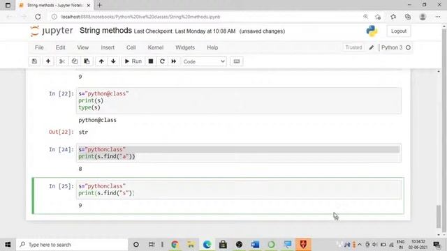
Task: Open the File menu
Action: click(x=39, y=47)
